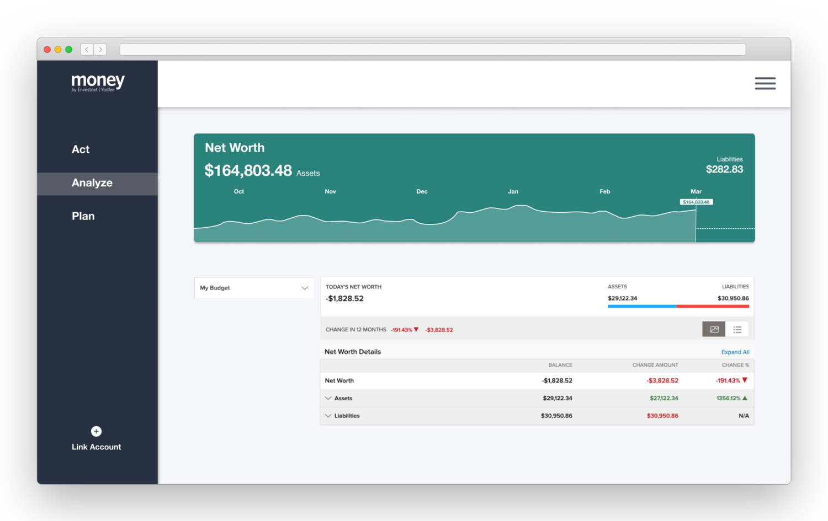Viewport: 828px width, 521px height.
Task: Switch to list view icon
Action: [737, 329]
